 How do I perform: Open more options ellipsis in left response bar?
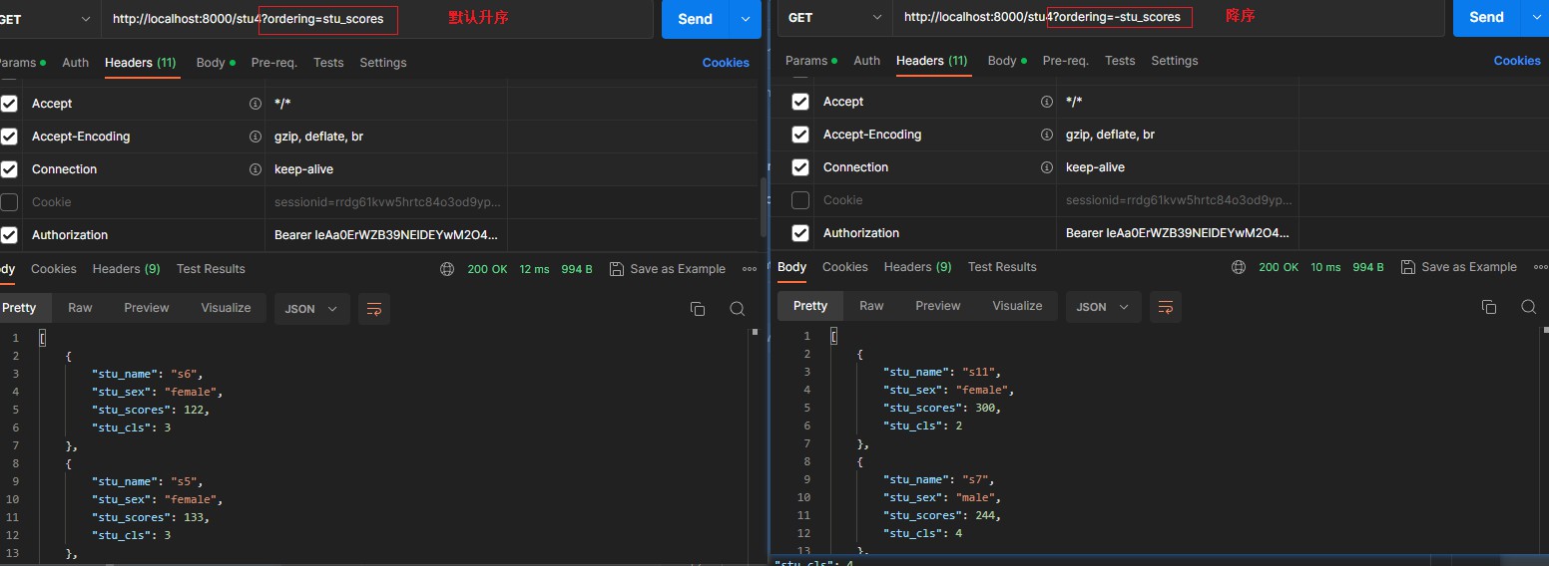point(750,269)
